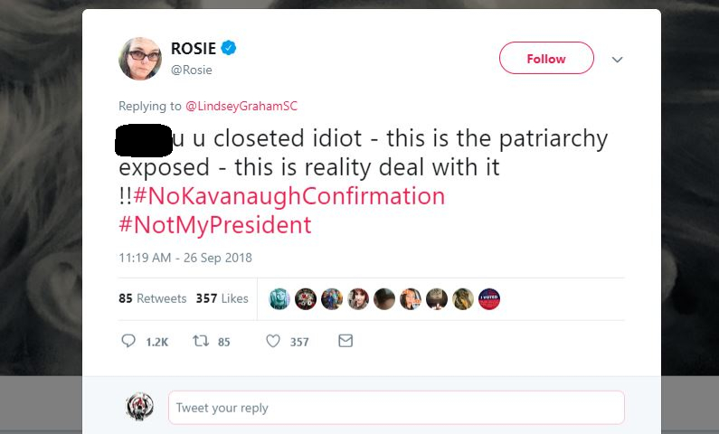
Task: Click your avatar beside the reply box
Action: 139,407
